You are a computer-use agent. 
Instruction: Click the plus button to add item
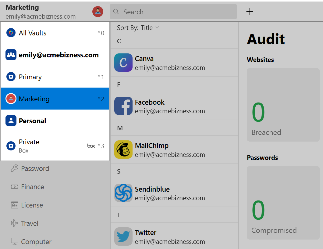250,12
